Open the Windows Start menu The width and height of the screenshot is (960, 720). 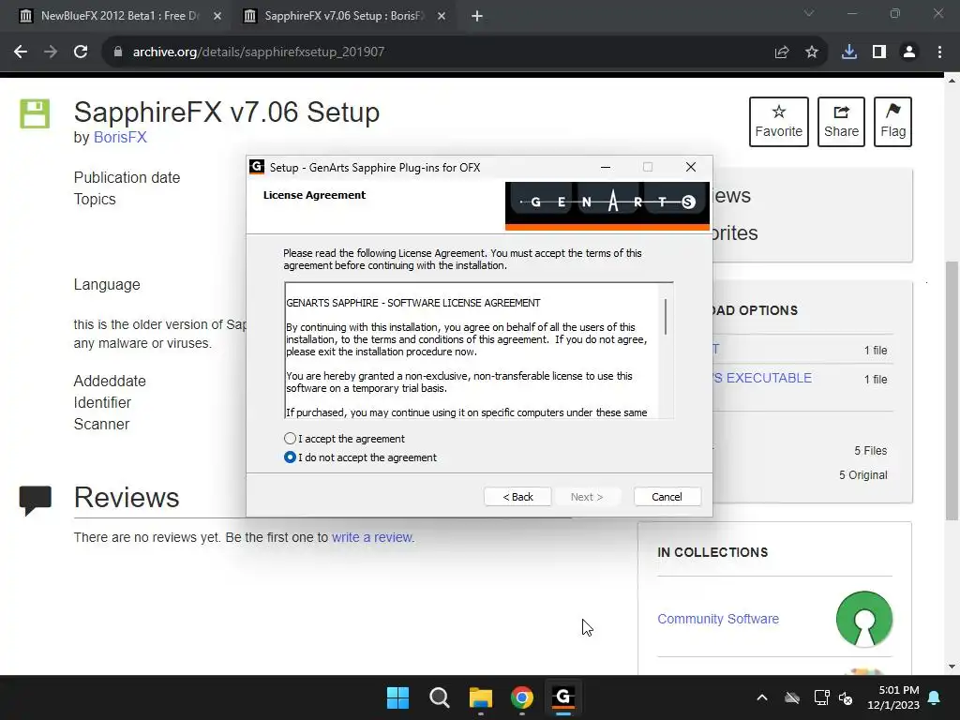tap(397, 697)
